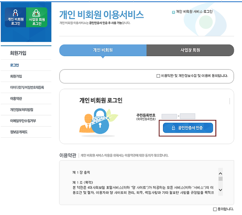Click the 개인 비회원 로그인 button
This screenshot has width=242, height=215.
click(x=15, y=17)
